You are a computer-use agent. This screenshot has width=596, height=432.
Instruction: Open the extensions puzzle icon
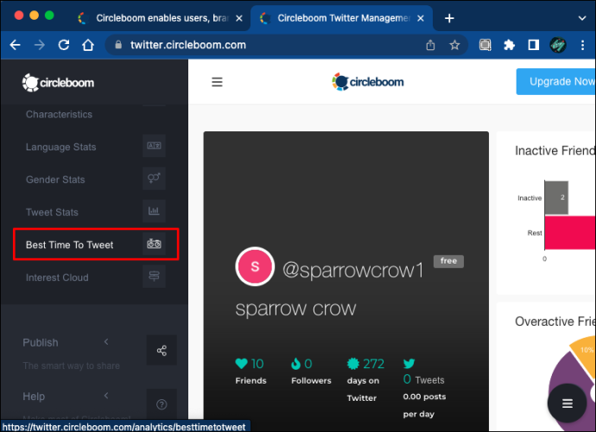click(x=509, y=45)
